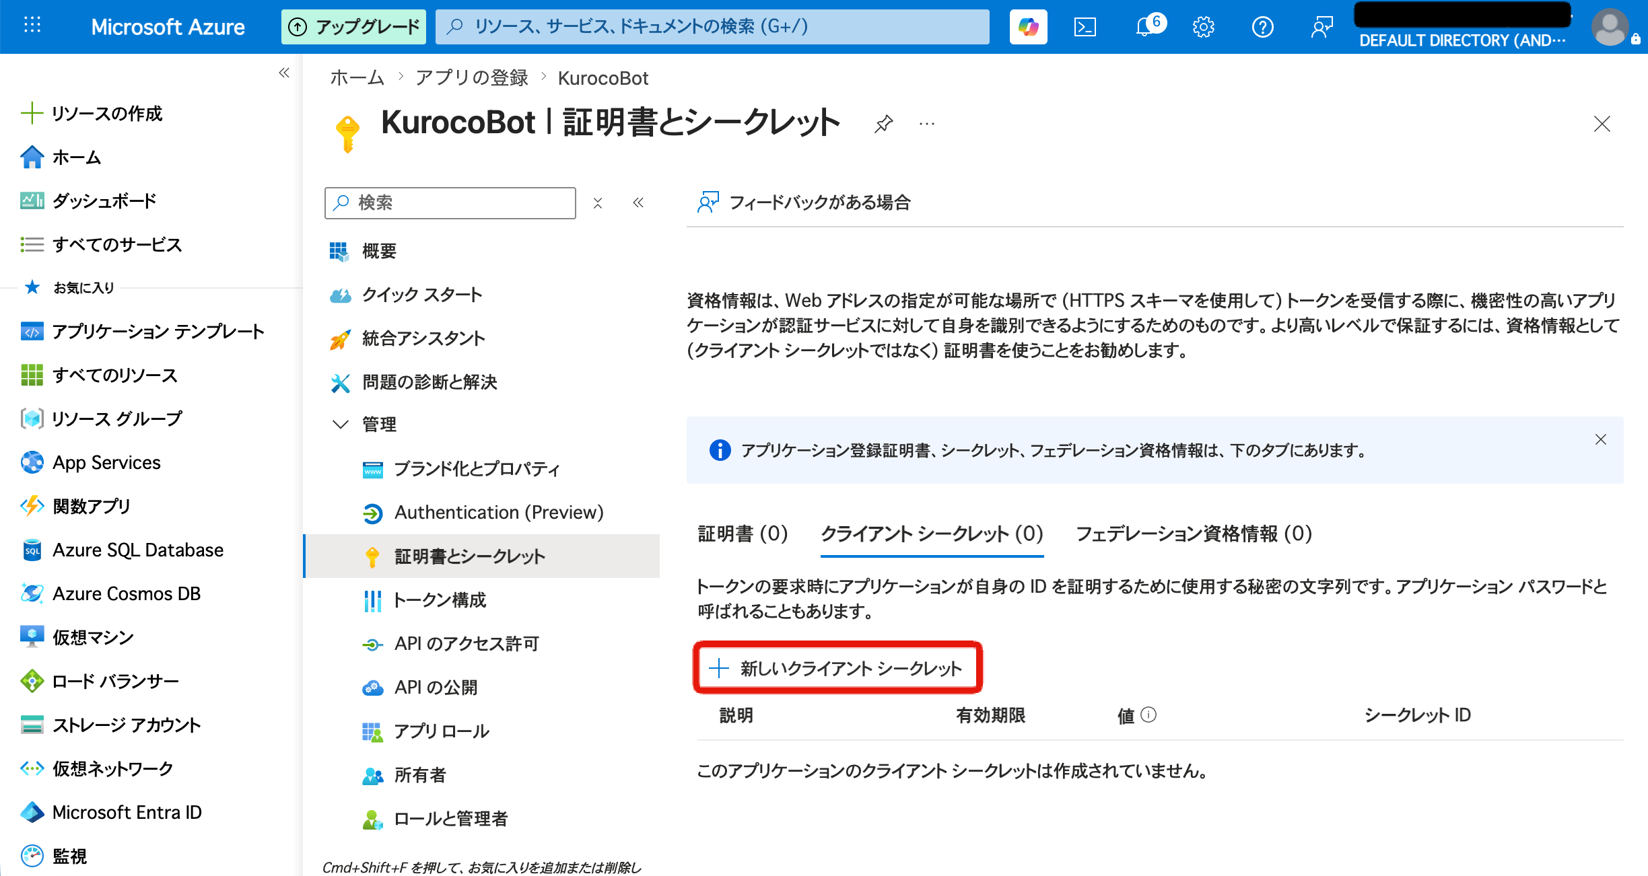
Task: Open 関数アプリ lightning icon
Action: point(32,506)
